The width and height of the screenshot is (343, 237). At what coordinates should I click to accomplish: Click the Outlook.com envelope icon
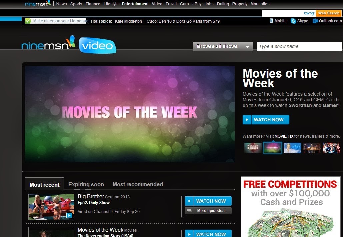315,21
